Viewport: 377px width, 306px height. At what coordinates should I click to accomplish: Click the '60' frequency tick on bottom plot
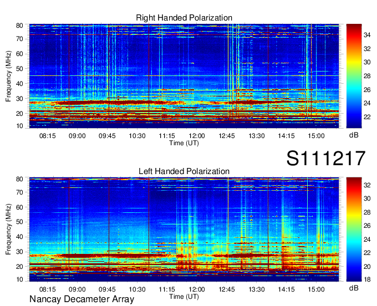pos(19,207)
